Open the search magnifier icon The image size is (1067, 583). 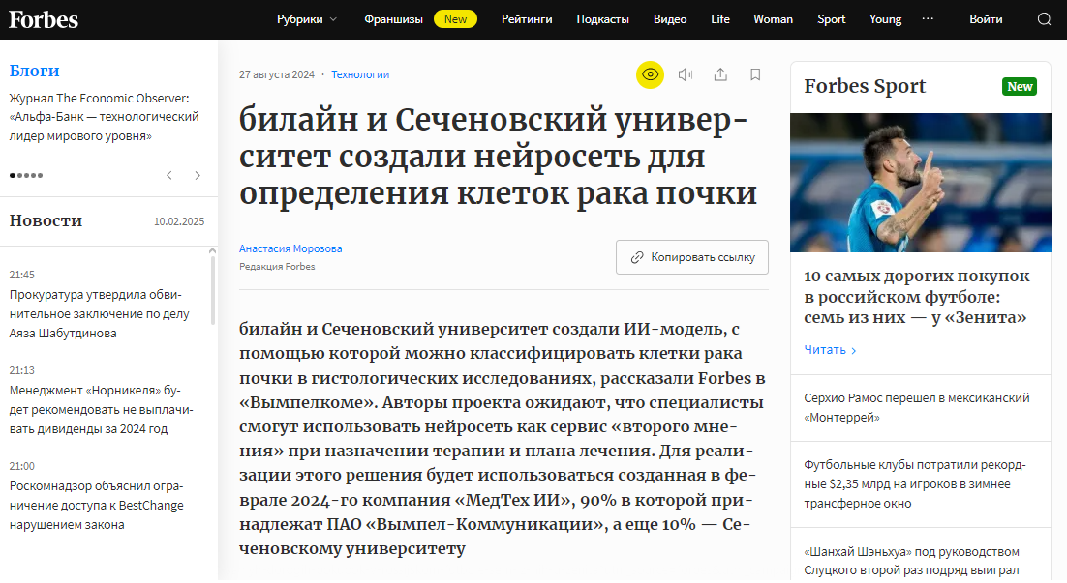point(1044,19)
